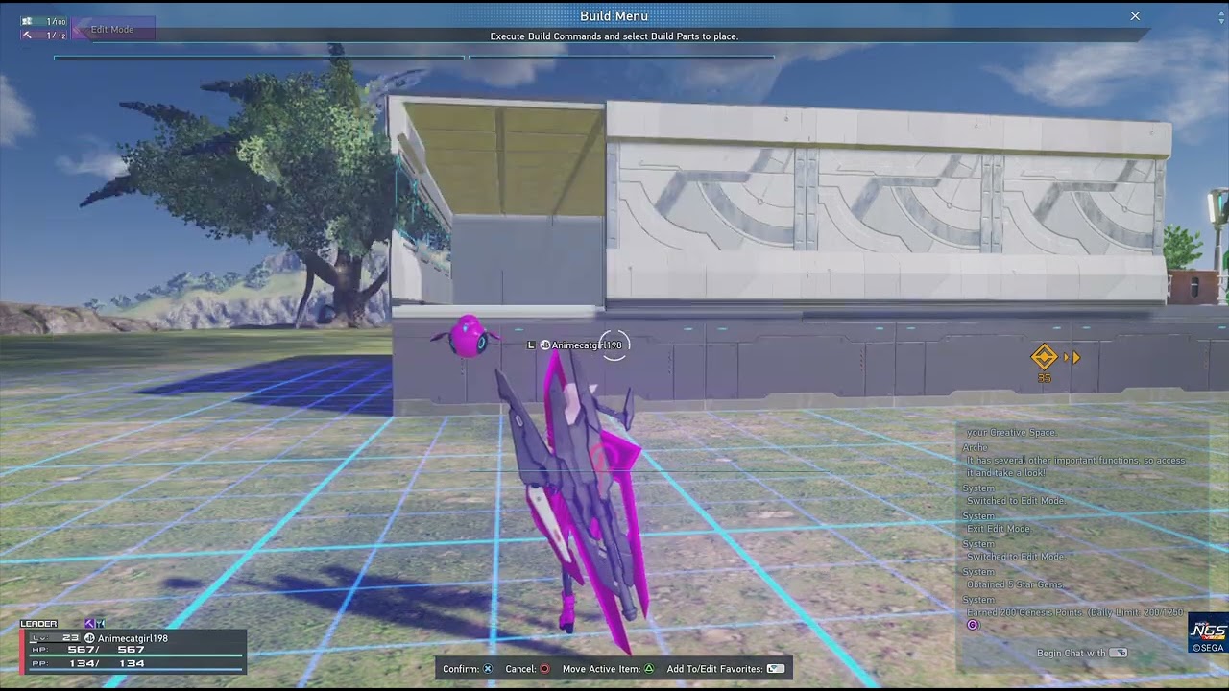The image size is (1229, 691).
Task: Click the 'Obtained 5 Star Gems.' chat line
Action: 1015,584
